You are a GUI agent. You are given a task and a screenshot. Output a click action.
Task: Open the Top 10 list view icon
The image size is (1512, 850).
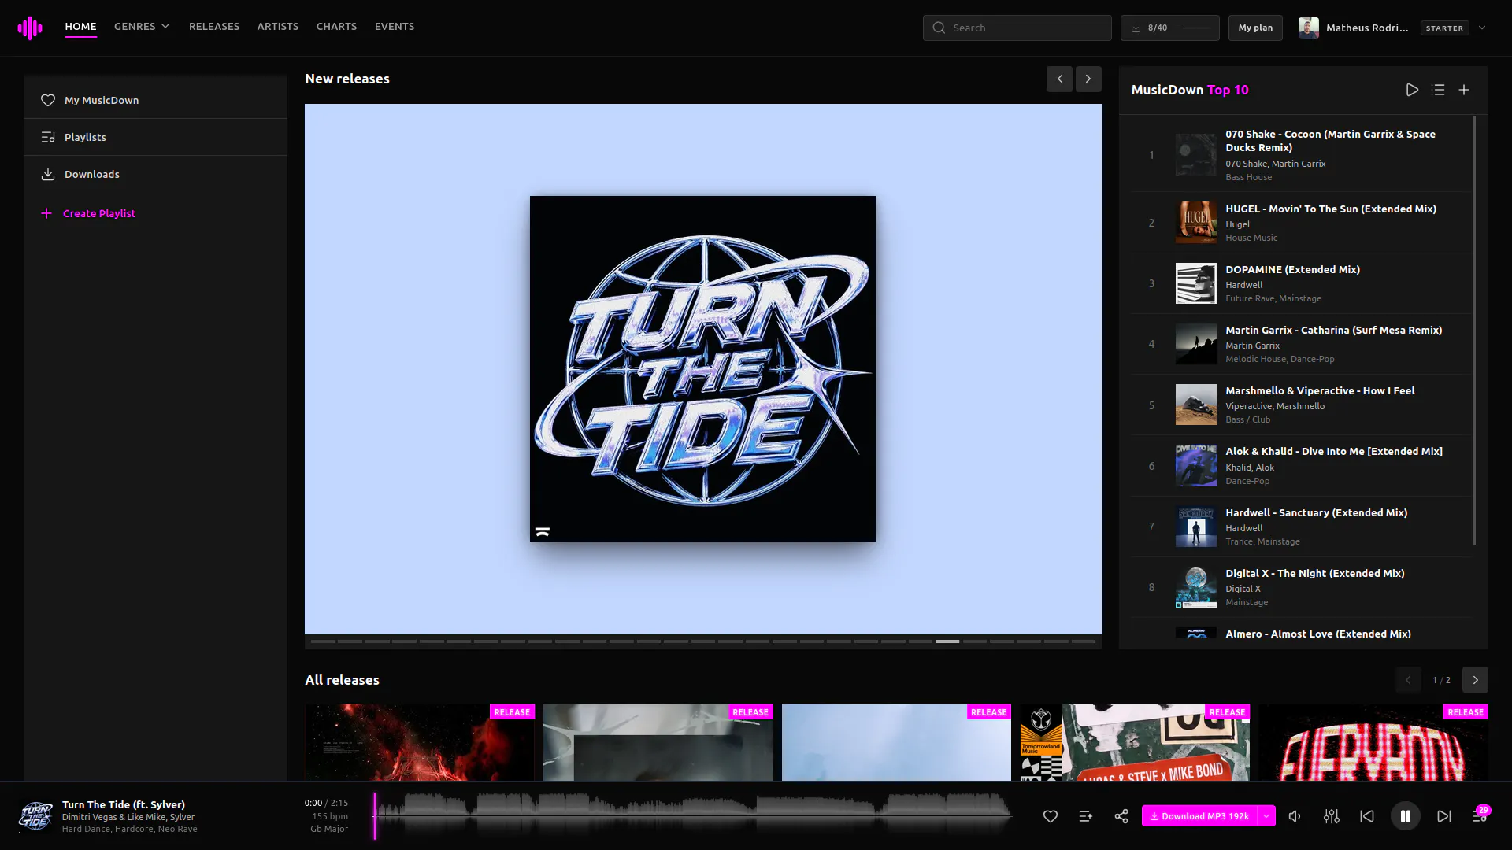(x=1438, y=90)
